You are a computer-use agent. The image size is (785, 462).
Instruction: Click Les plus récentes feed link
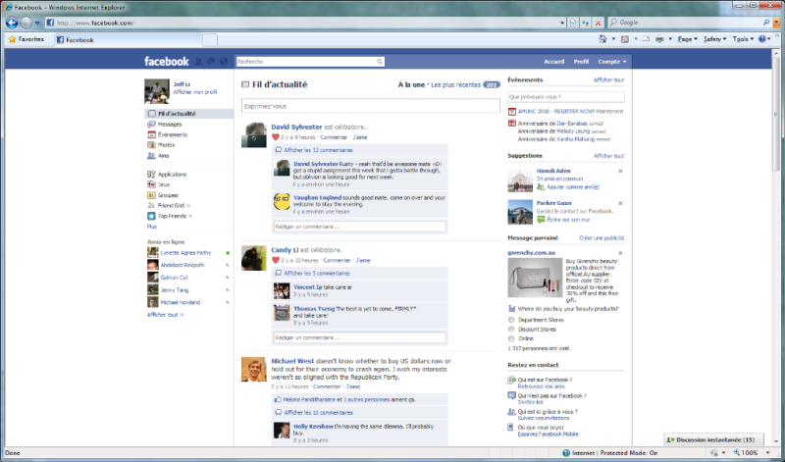pos(454,85)
